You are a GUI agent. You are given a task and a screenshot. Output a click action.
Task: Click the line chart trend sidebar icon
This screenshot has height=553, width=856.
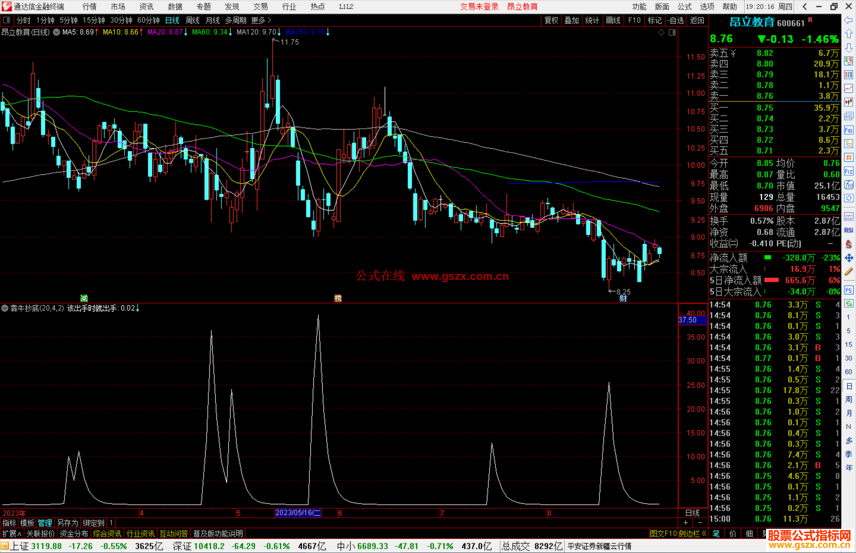point(848,88)
